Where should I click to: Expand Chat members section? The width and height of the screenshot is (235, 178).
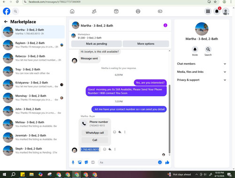click(202, 64)
